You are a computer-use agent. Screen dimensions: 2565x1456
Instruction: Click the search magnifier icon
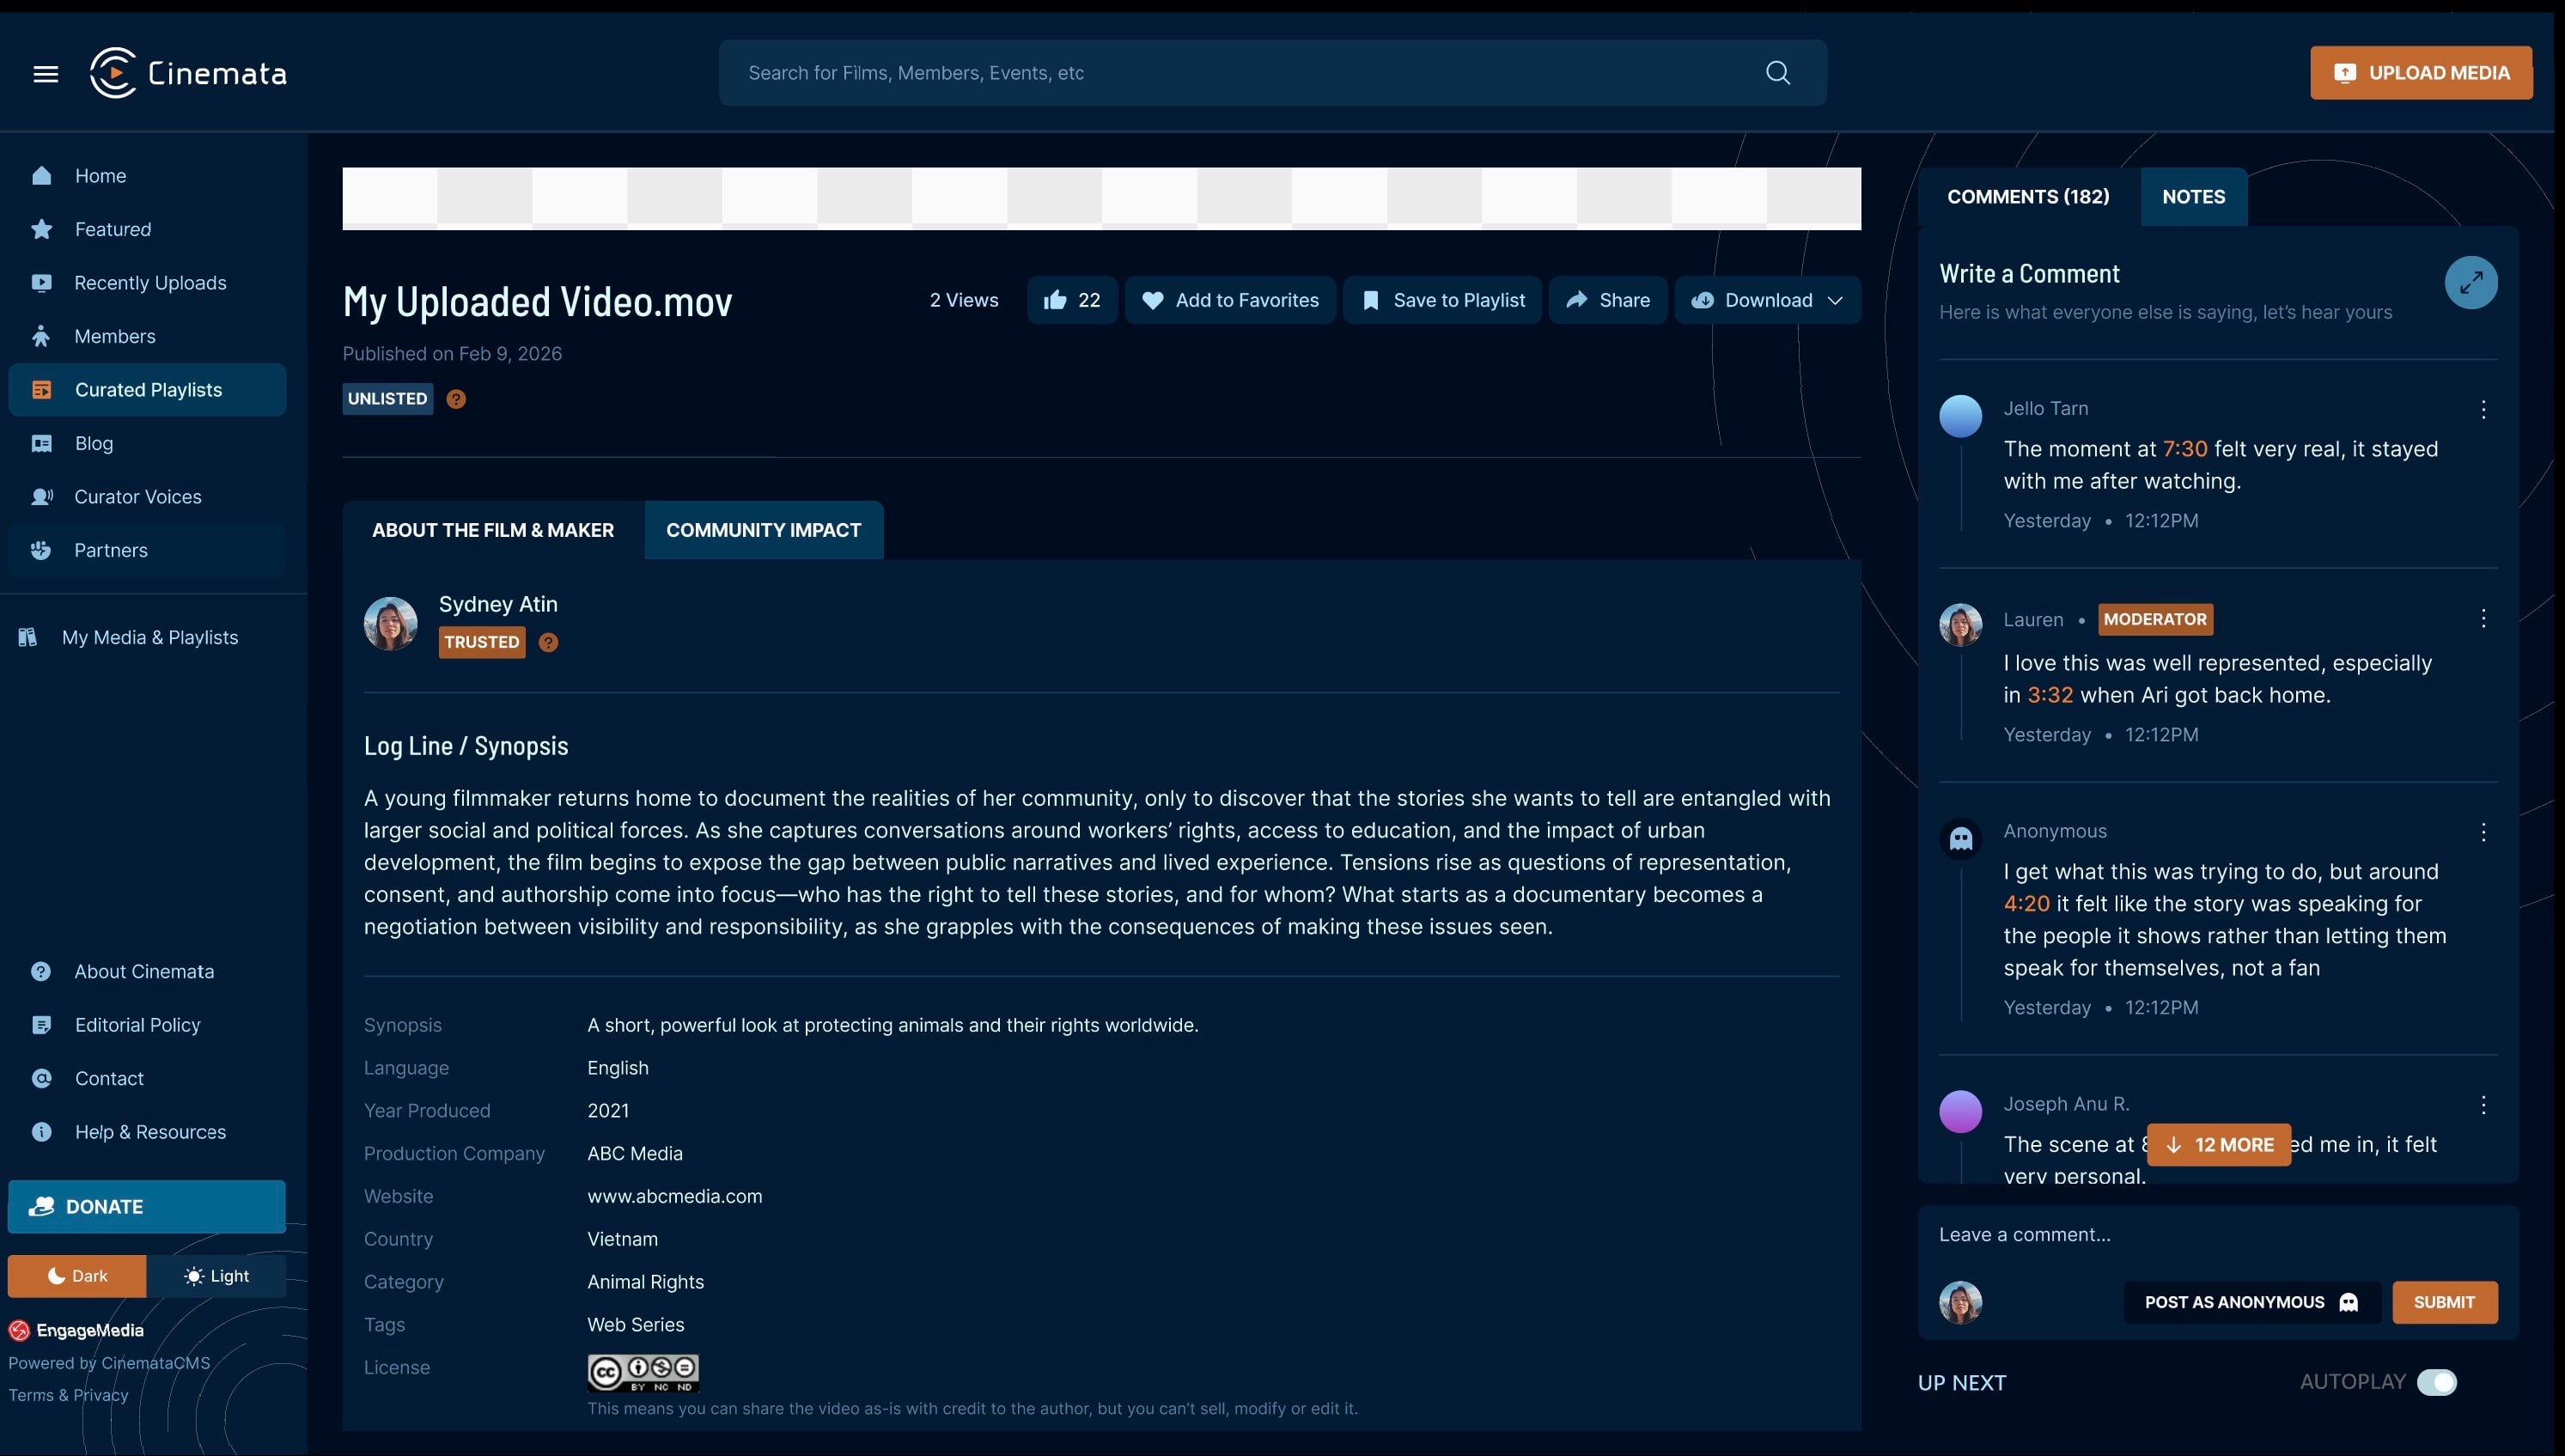click(x=1777, y=73)
